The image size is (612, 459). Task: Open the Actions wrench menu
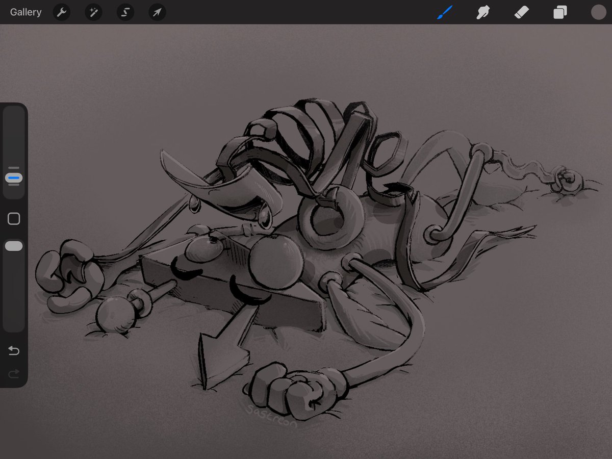click(x=62, y=12)
